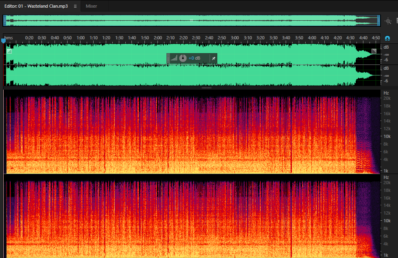Click 20k on the upper spectrogram frequency scale
Viewport: 398px width, 258px height.
click(387, 98)
